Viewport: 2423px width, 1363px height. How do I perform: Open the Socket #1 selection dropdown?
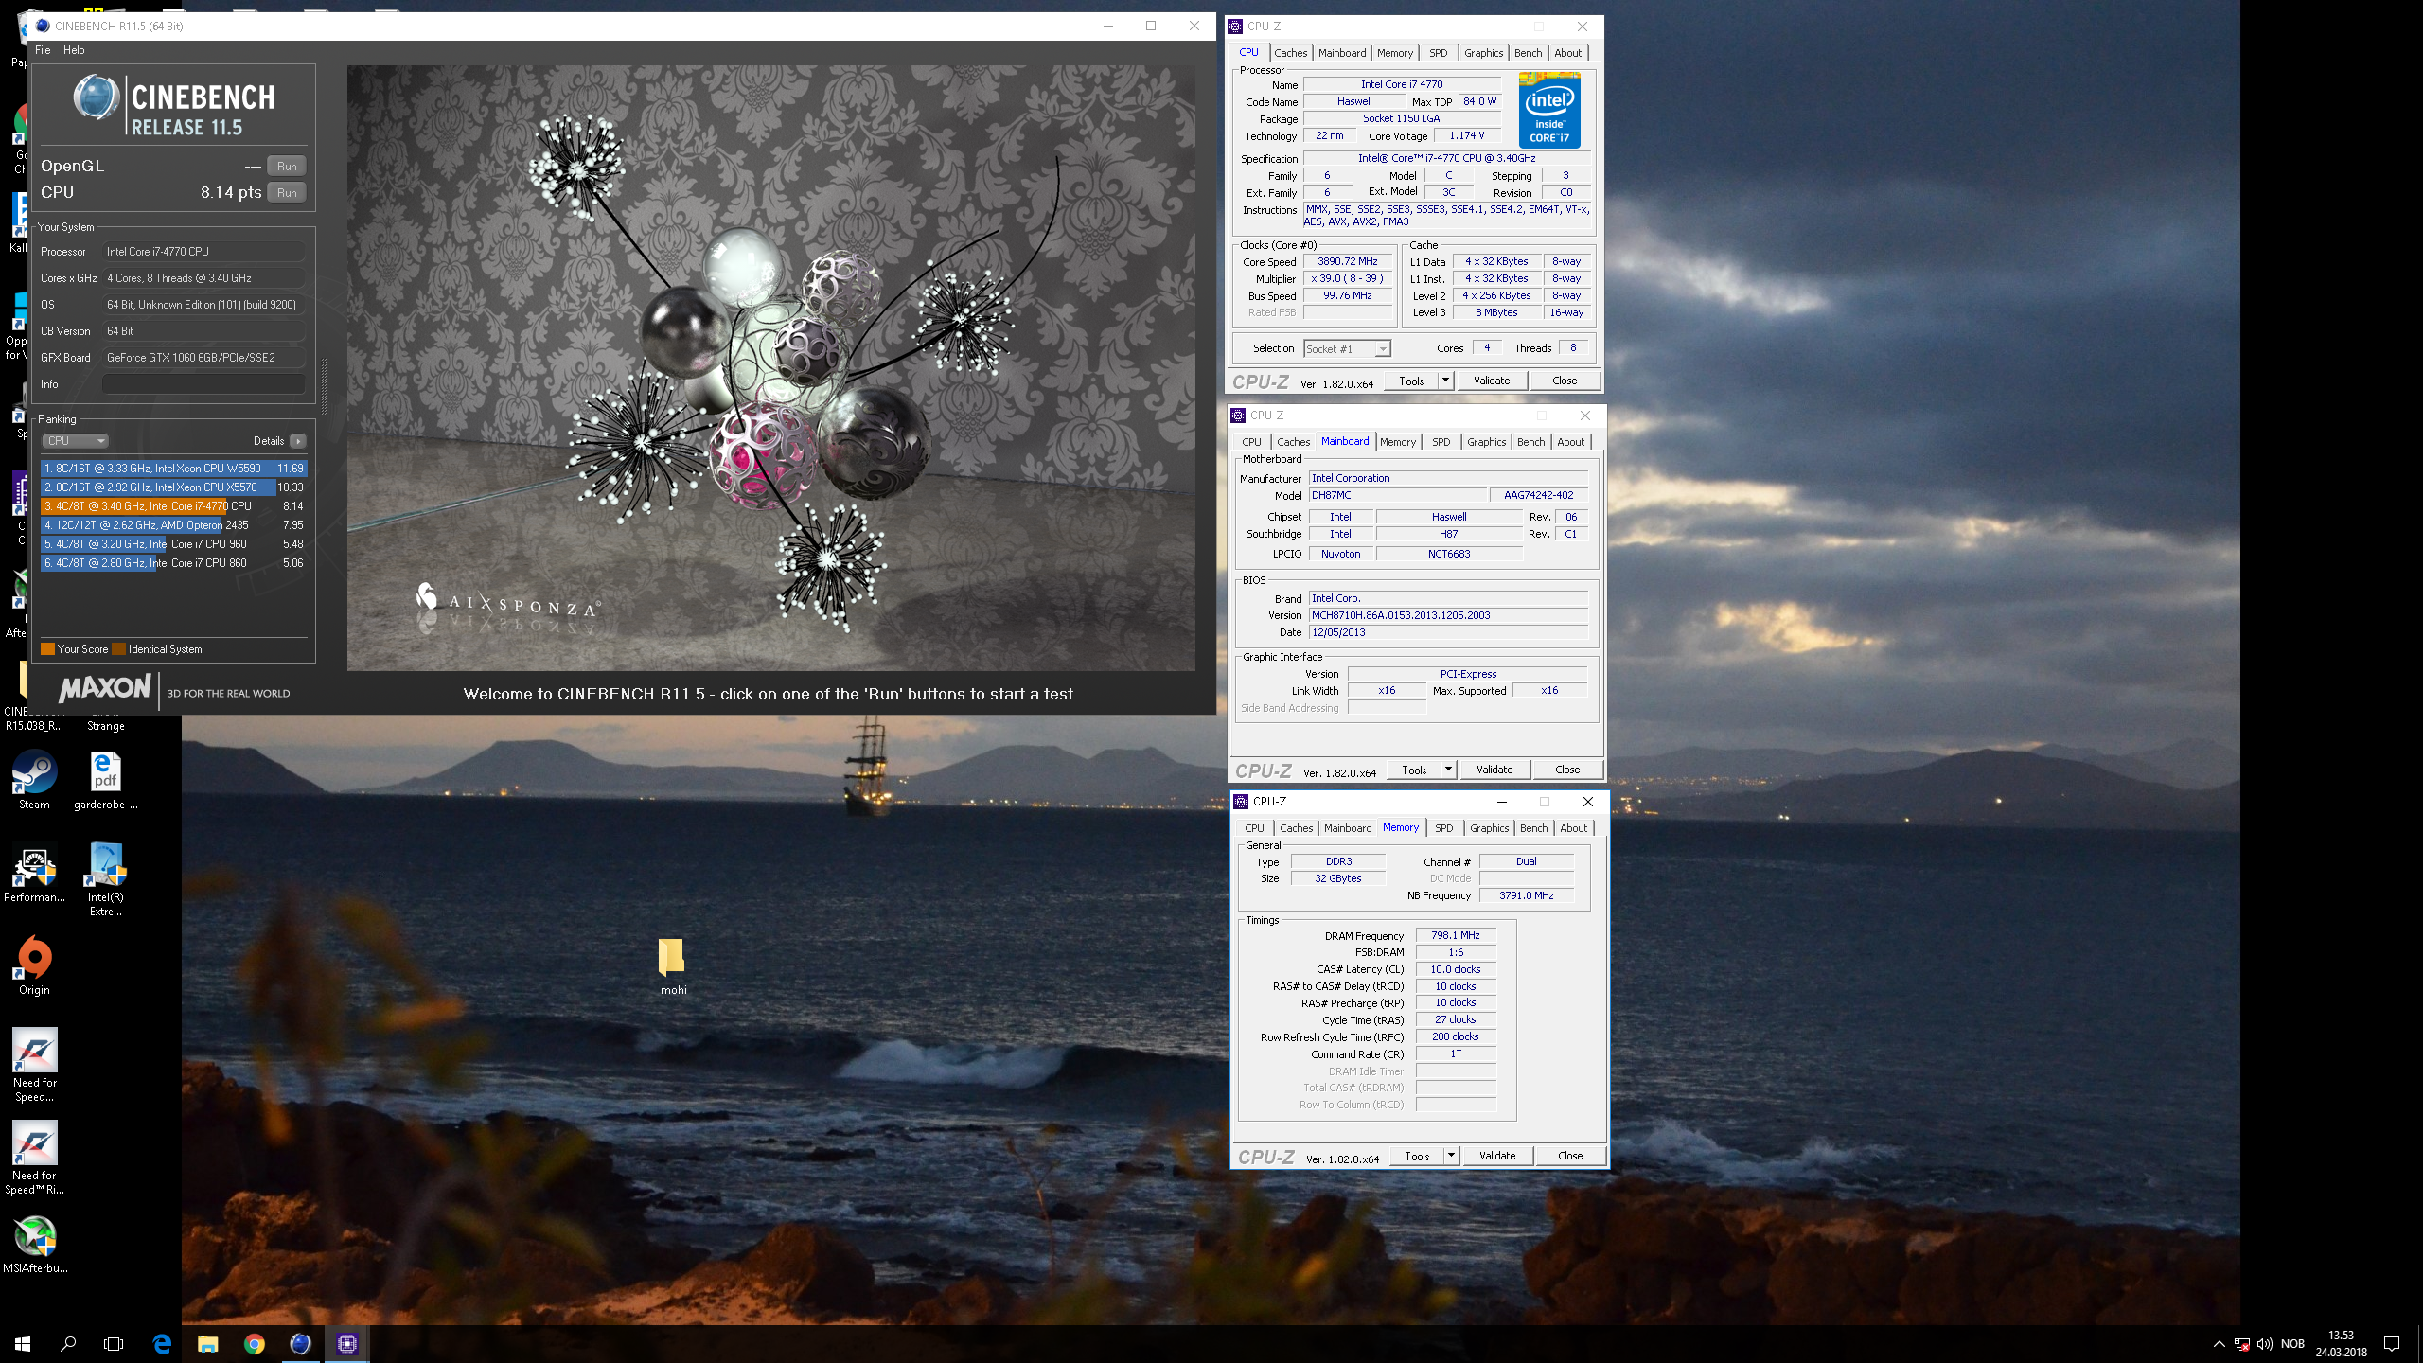point(1347,349)
